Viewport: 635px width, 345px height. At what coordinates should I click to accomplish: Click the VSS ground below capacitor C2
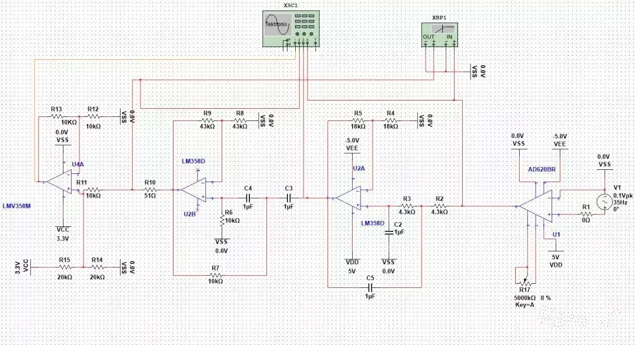389,266
